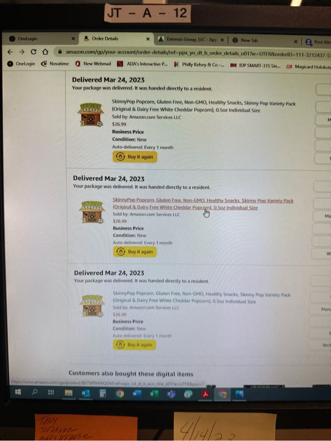Screen dimensions: 331x441
Task: Open Excel from the taskbar
Action: click(154, 394)
